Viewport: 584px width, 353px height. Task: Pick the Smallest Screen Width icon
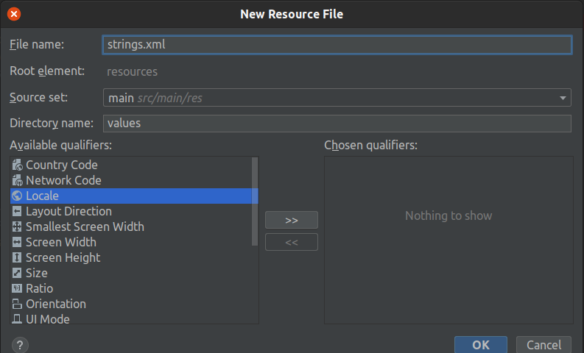17,227
